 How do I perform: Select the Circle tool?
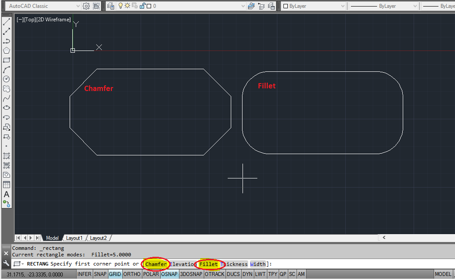point(7,79)
